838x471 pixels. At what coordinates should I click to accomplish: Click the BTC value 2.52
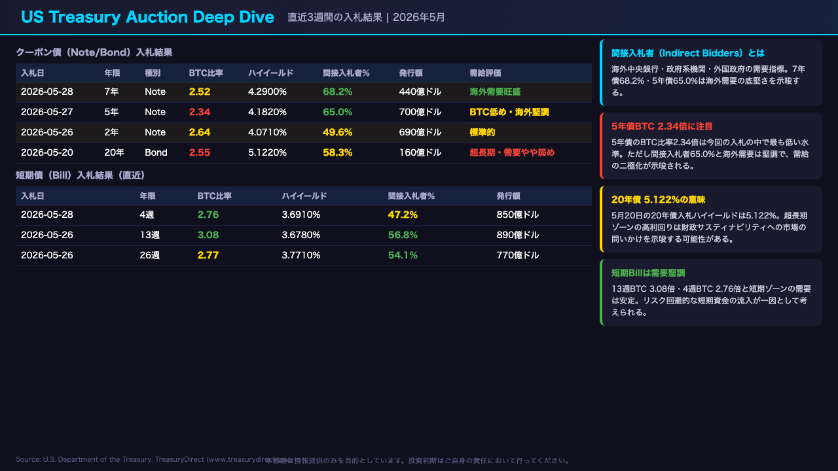200,92
